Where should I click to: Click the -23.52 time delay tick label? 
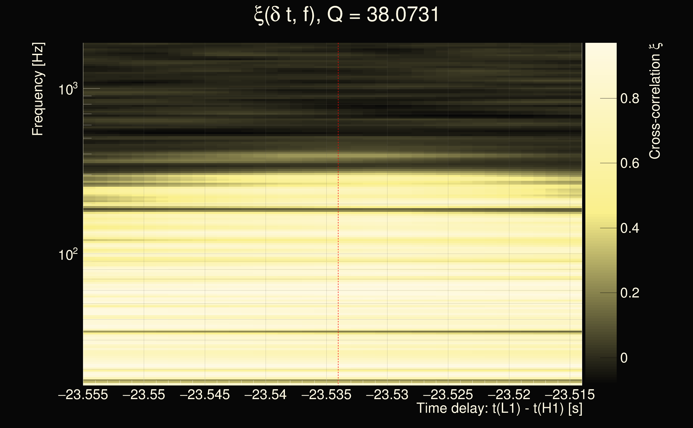(x=509, y=395)
